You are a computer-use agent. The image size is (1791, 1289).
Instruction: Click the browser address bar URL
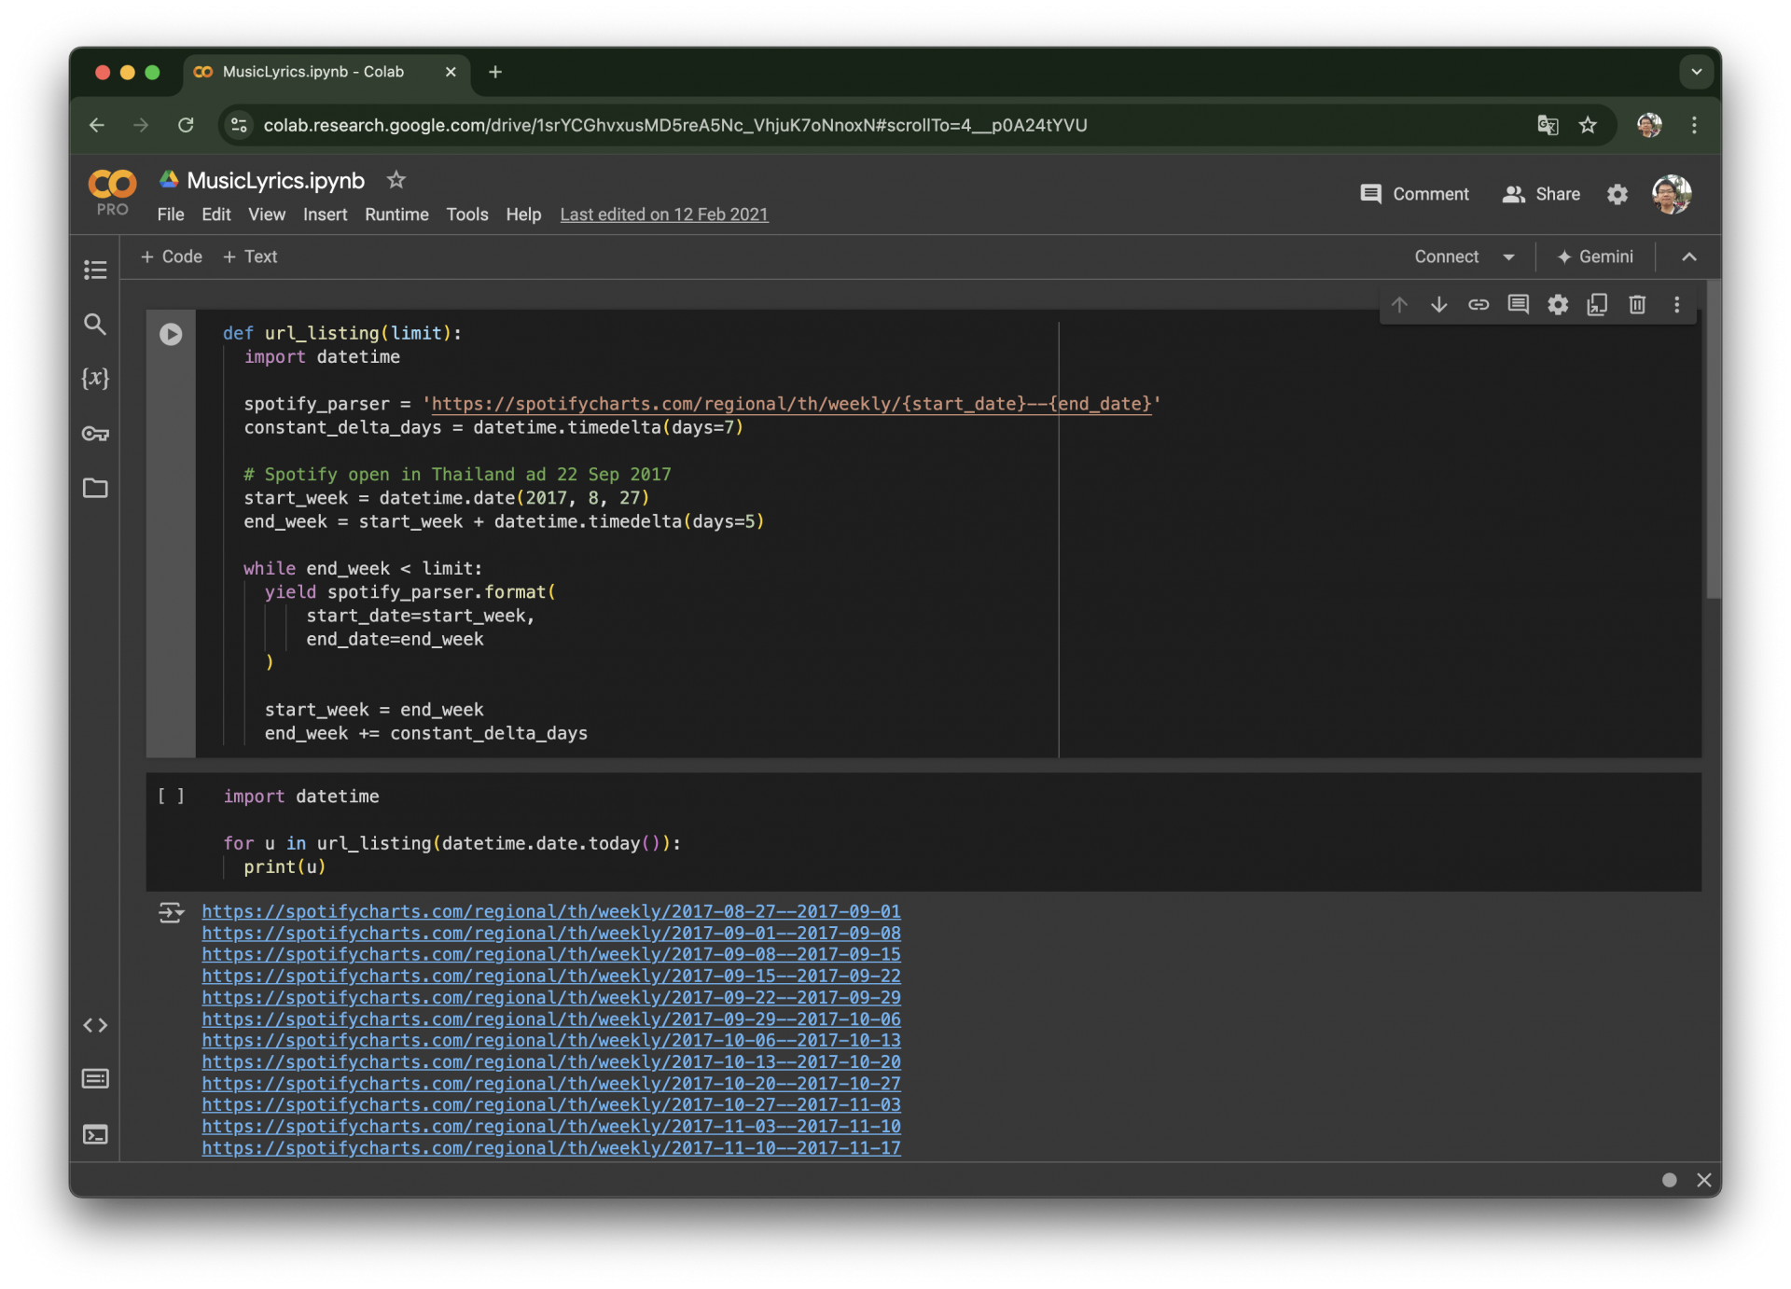click(675, 125)
